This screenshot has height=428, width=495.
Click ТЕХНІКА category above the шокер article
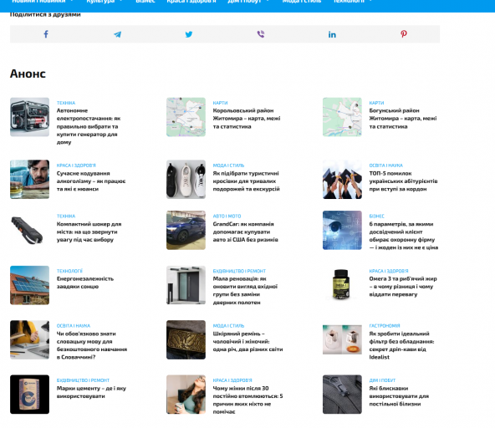(x=66, y=217)
